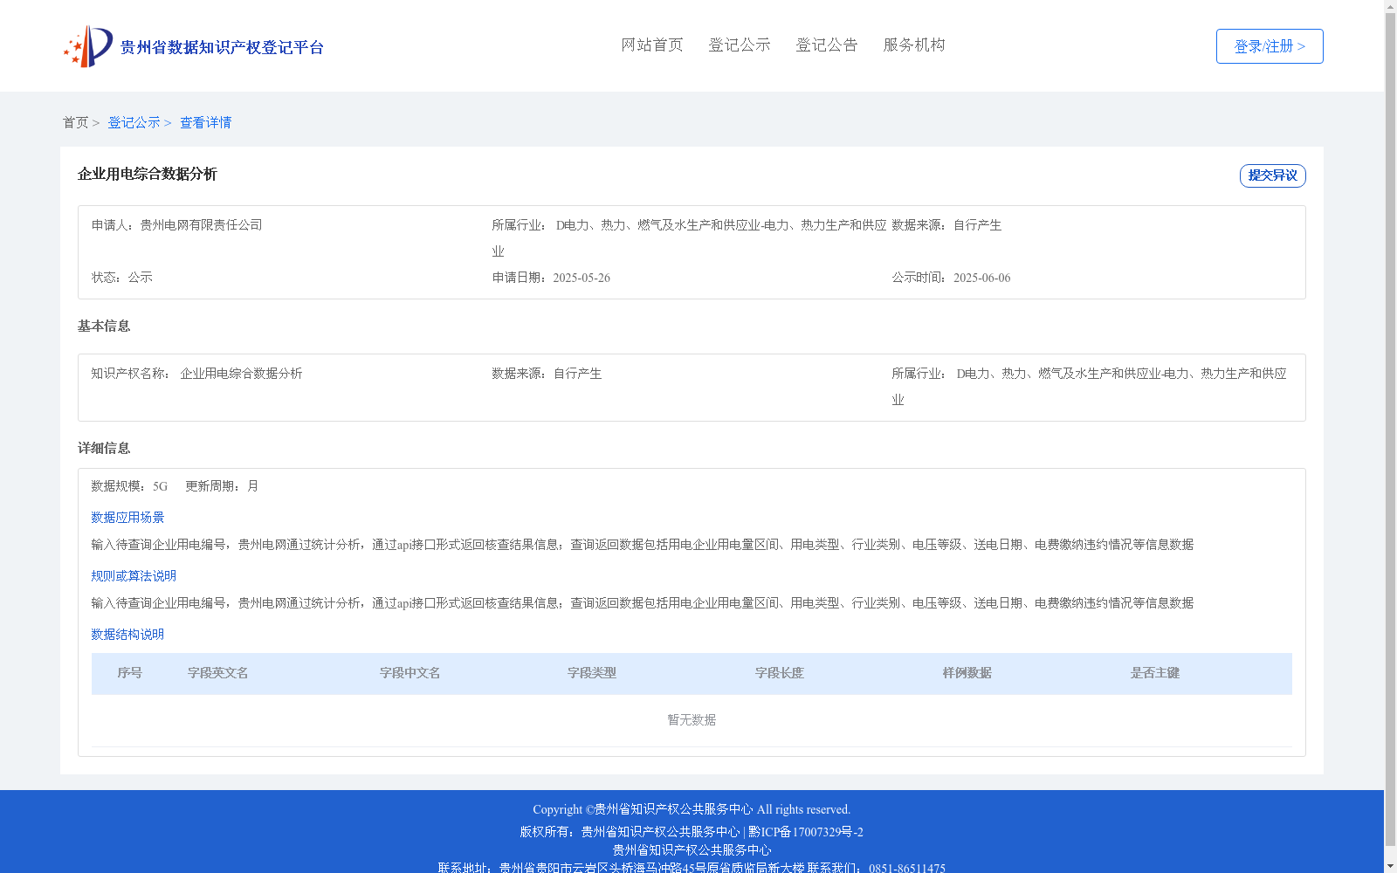The height and width of the screenshot is (873, 1397).
Task: Click the 提交异议 button
Action: point(1272,175)
